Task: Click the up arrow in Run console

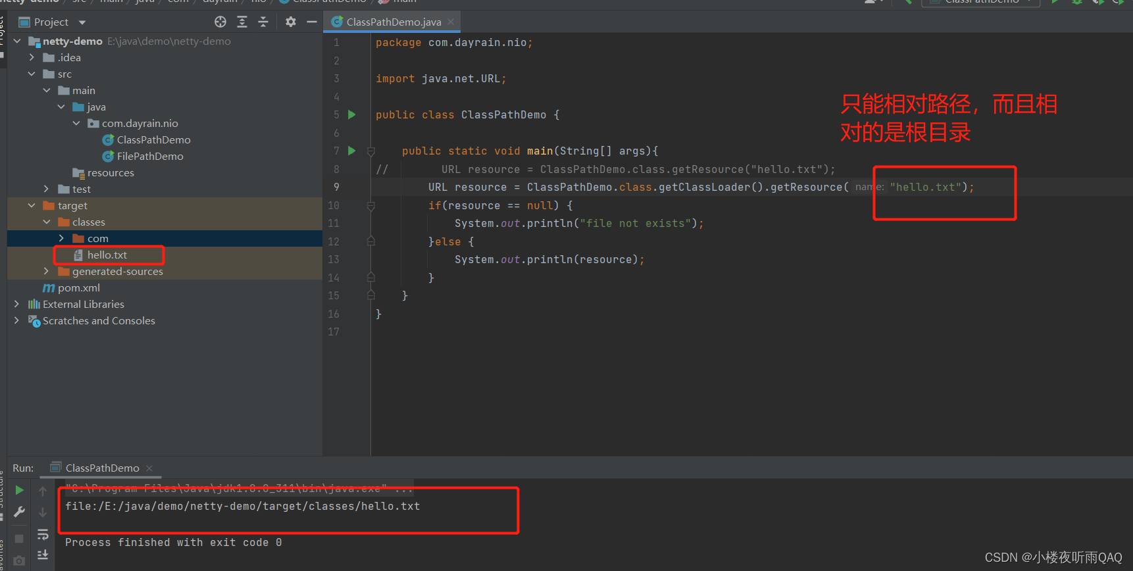Action: coord(43,491)
